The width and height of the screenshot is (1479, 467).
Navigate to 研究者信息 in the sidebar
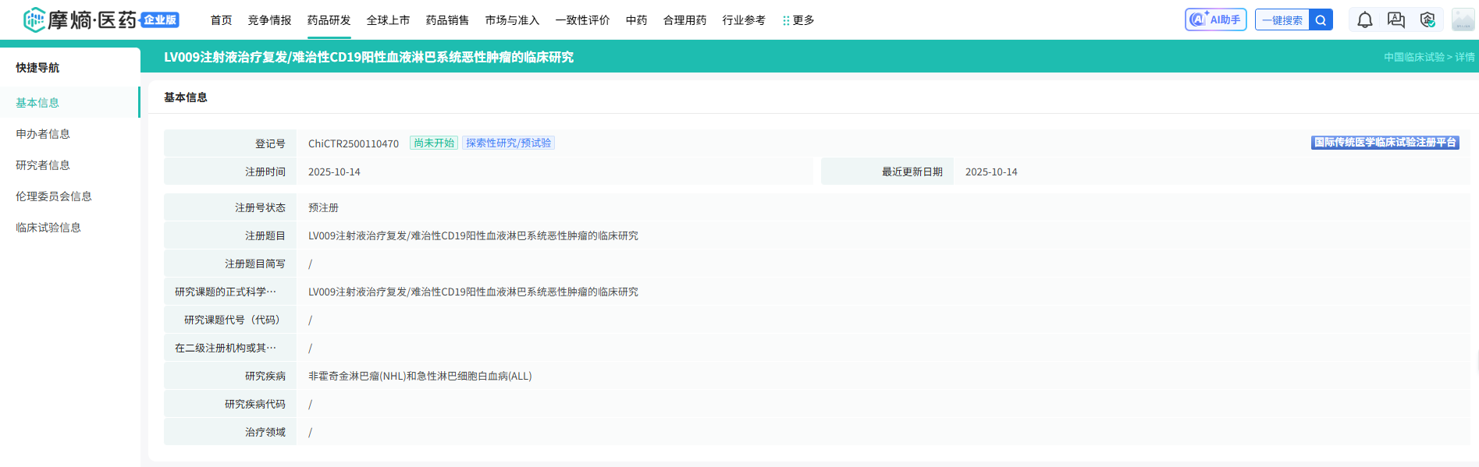pos(43,165)
